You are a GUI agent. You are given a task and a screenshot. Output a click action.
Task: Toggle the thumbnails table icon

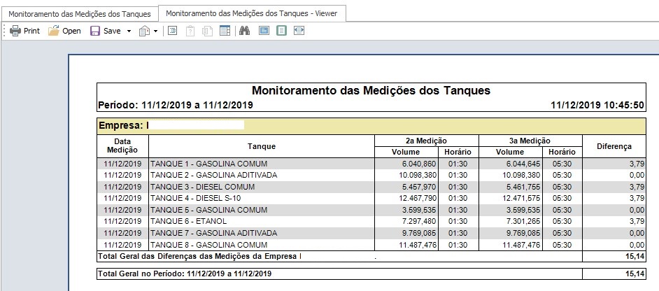coord(225,31)
